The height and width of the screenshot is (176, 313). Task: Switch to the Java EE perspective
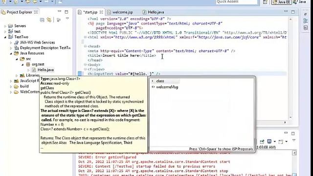click(281, 2)
